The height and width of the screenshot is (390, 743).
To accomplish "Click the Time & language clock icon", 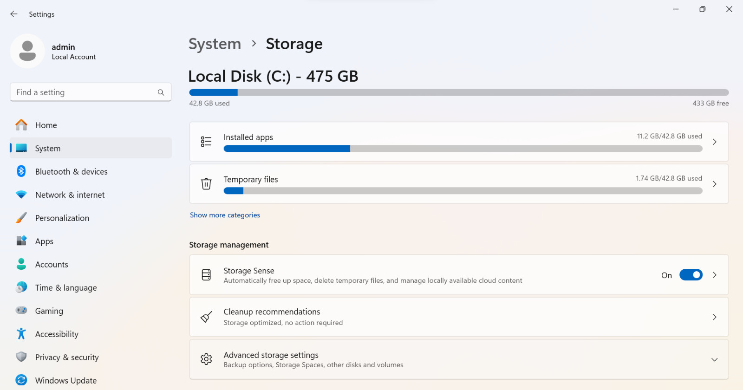I will coord(21,287).
